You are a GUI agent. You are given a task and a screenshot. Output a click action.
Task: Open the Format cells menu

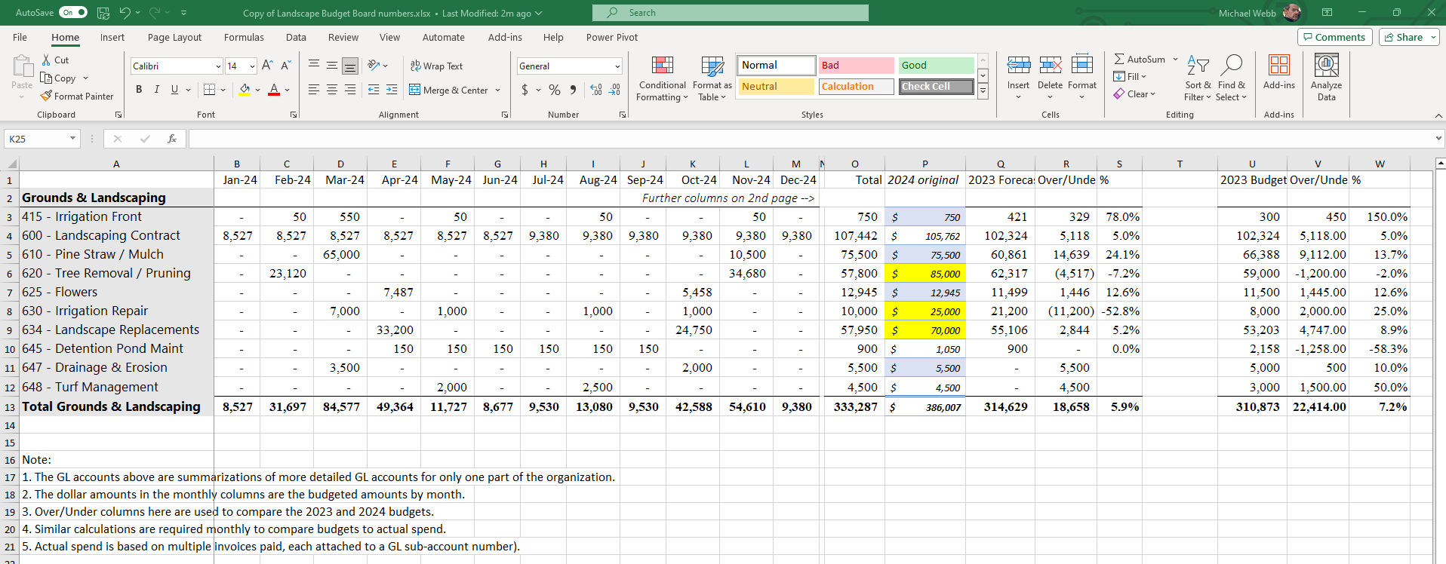tap(1082, 78)
